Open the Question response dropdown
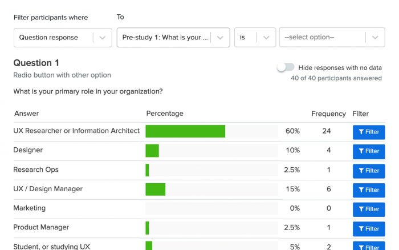 (x=62, y=38)
